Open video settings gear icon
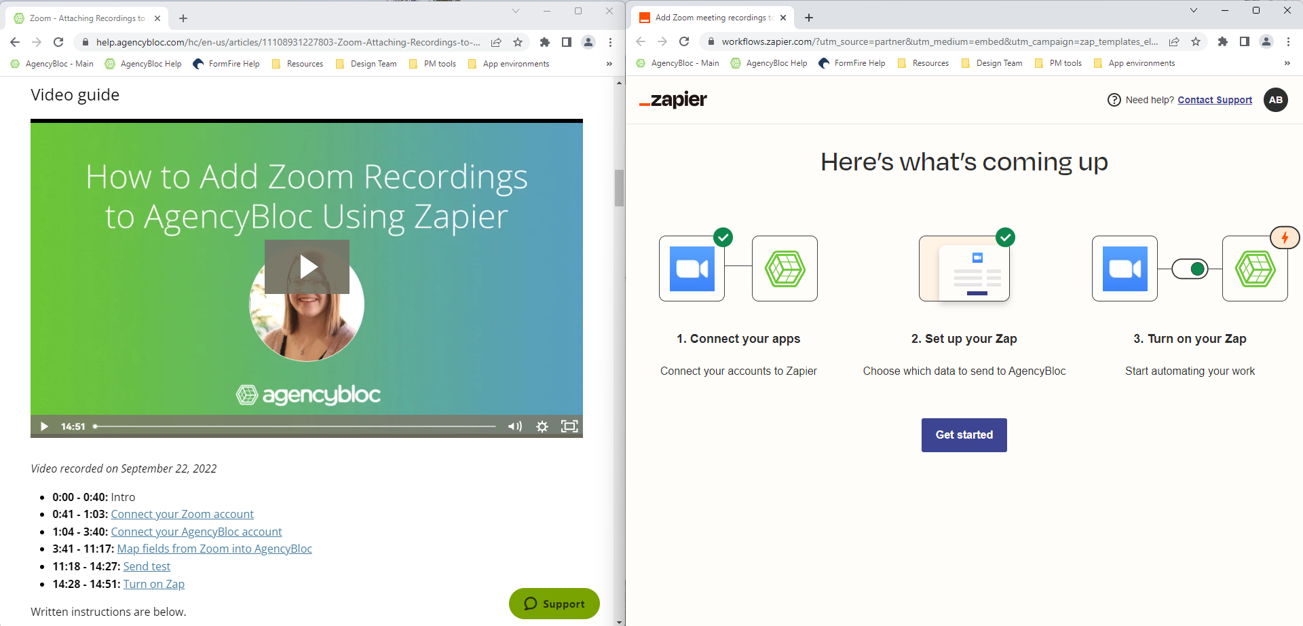 [542, 426]
